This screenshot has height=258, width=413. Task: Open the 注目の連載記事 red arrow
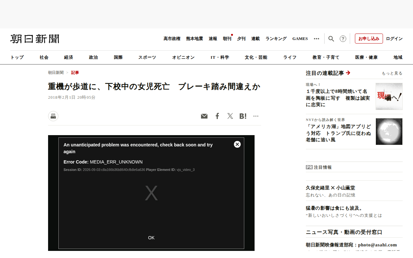click(x=348, y=73)
